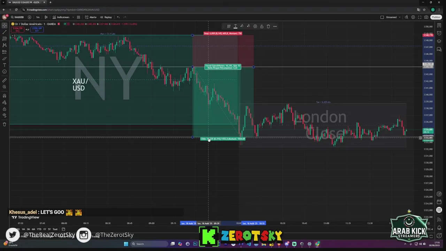Open the Windows Start button
This screenshot has width=446, height=251.
[x=126, y=244]
